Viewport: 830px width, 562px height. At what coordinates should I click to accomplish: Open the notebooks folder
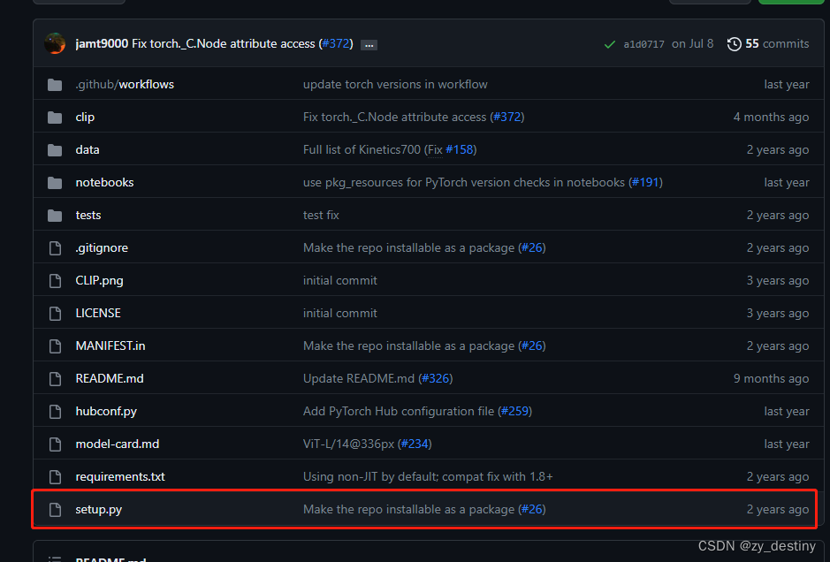[x=104, y=183]
